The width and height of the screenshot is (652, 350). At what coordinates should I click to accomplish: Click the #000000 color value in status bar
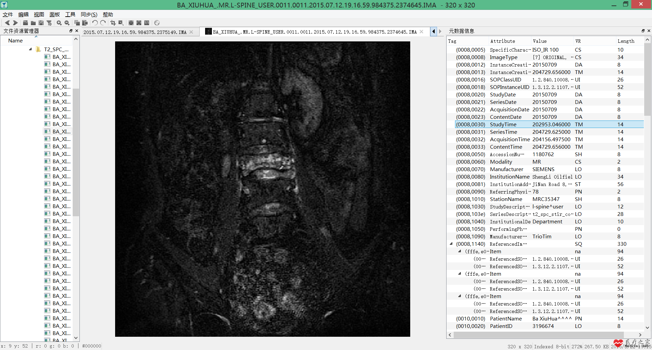coord(92,346)
